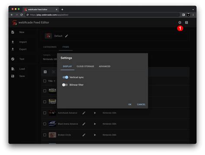Click the Broken Circle thumbnail

click(x=52, y=135)
